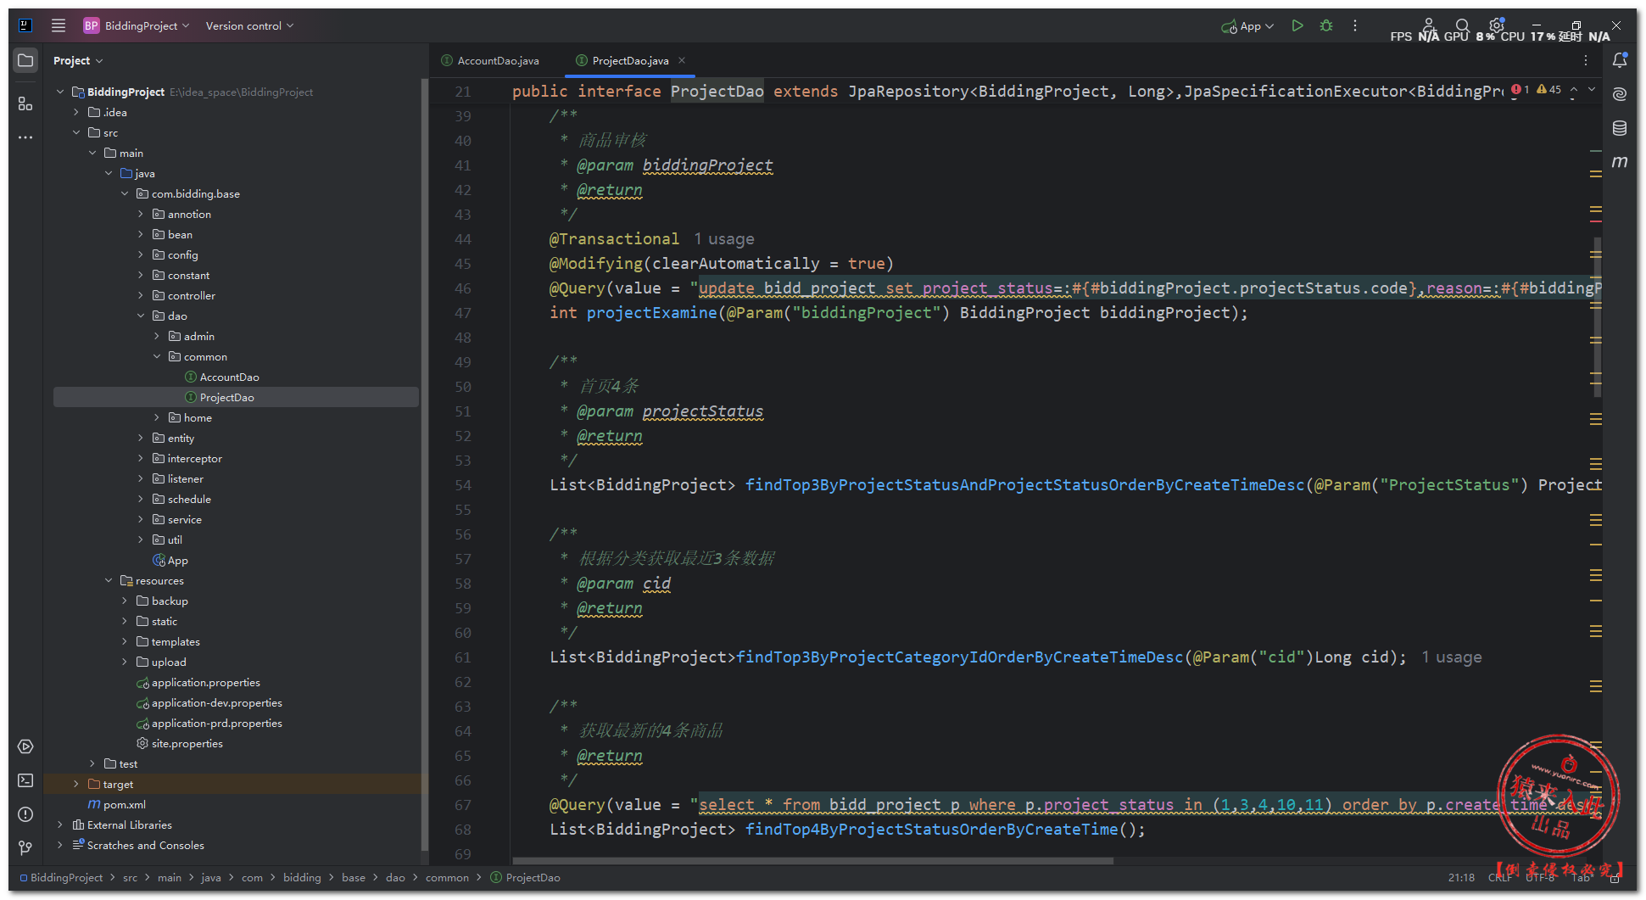Image resolution: width=1646 pixels, height=900 pixels.
Task: Open the BiddingProject project dropdown
Action: point(137,26)
